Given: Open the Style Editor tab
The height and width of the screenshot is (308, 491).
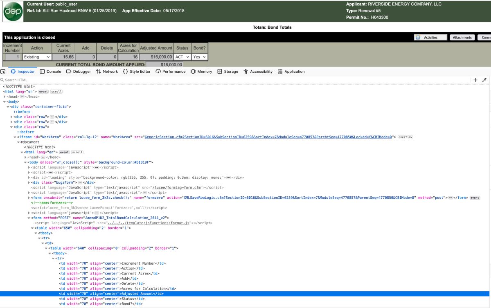Looking at the screenshot, I should (x=137, y=72).
